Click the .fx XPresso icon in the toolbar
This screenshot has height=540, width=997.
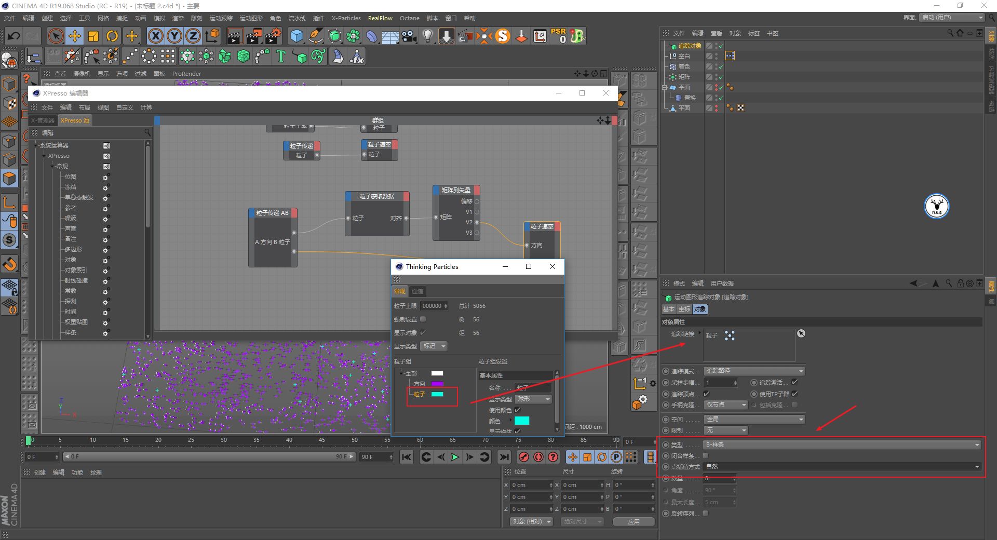[356, 56]
